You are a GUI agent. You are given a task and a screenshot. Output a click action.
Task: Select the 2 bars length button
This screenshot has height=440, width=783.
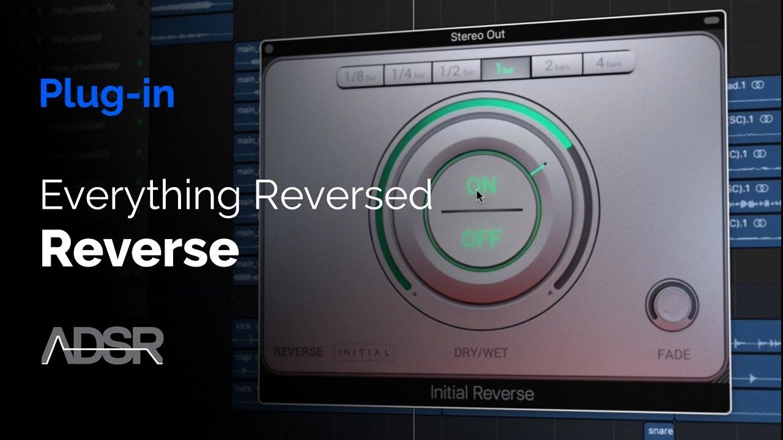click(x=555, y=66)
